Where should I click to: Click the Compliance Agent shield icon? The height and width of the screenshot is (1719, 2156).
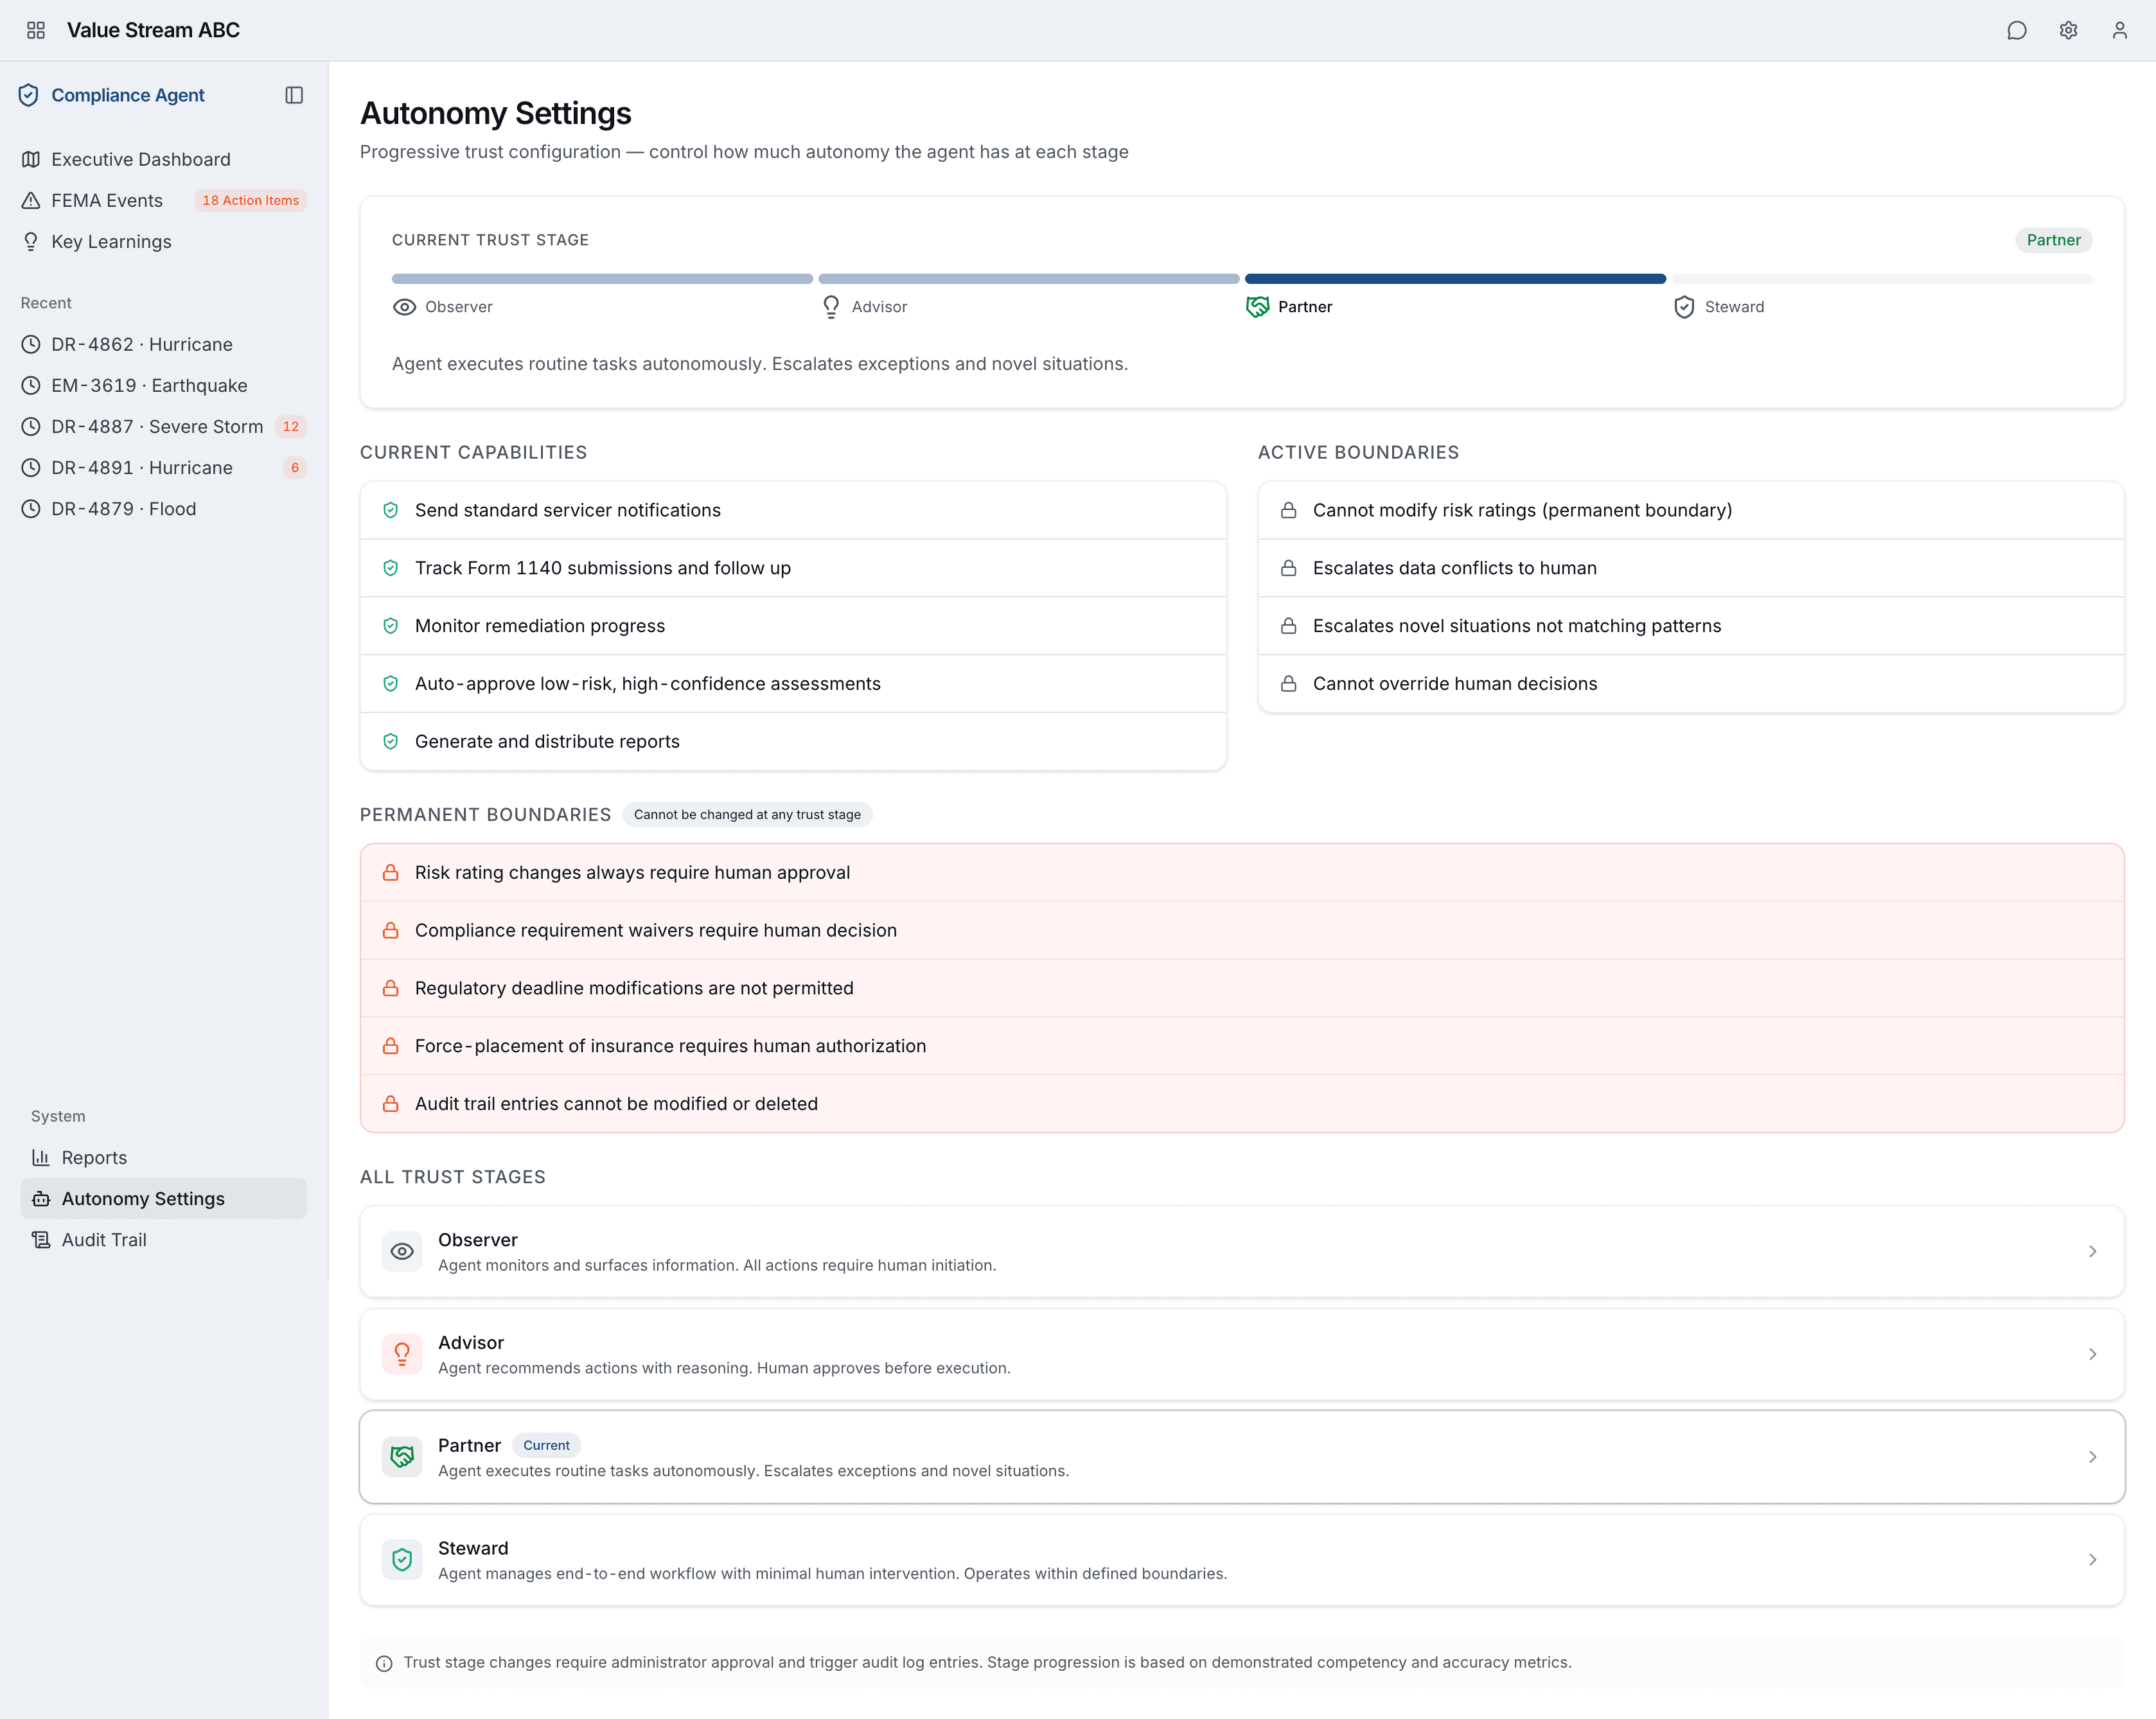pos(29,95)
